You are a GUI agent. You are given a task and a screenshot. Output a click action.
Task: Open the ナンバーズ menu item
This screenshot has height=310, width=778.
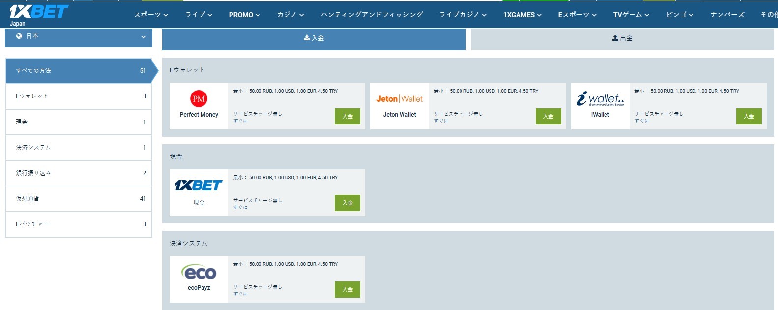coord(727,15)
